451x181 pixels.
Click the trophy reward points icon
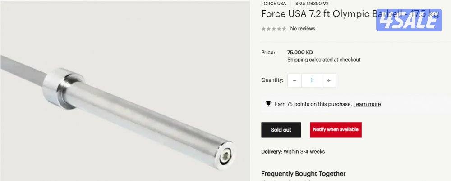[x=268, y=104]
